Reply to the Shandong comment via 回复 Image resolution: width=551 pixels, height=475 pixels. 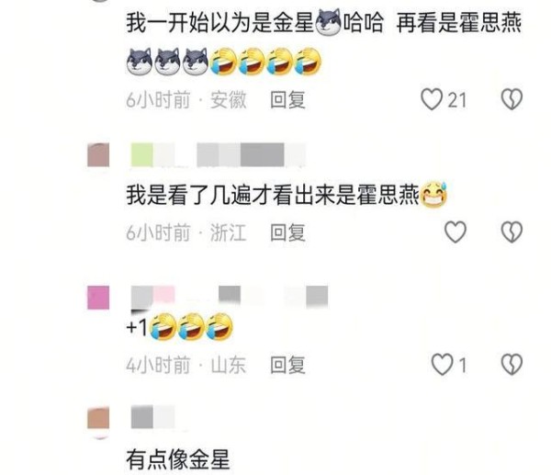(287, 365)
